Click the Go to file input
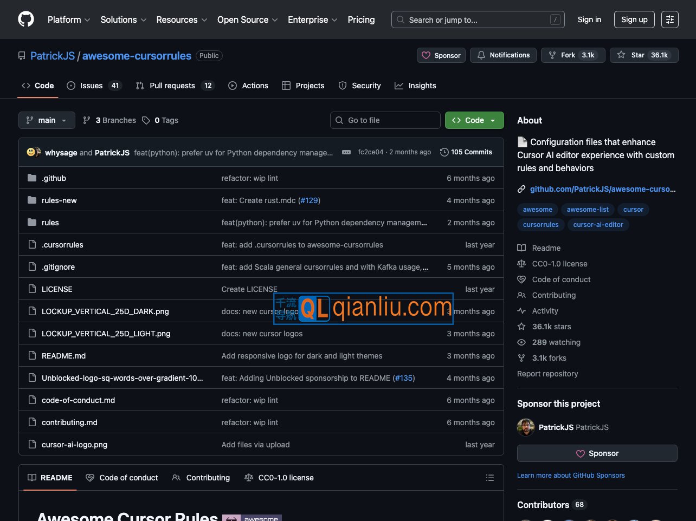This screenshot has width=696, height=521. pyautogui.click(x=385, y=120)
